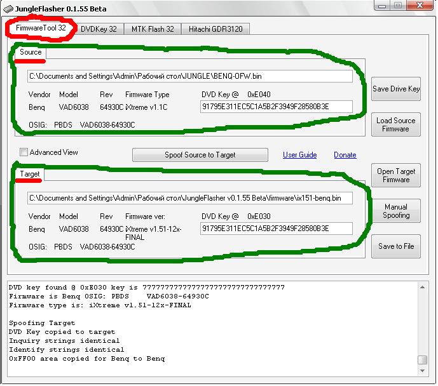
Task: Click the '0xE040' source key offset
Action: click(259, 95)
